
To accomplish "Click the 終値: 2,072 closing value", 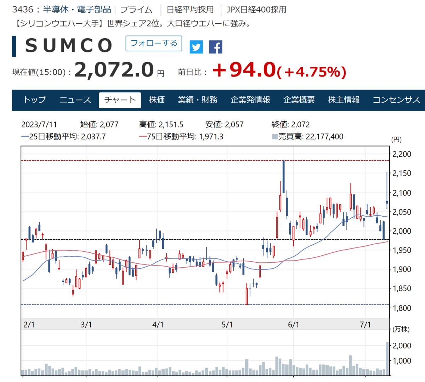I will pos(291,125).
